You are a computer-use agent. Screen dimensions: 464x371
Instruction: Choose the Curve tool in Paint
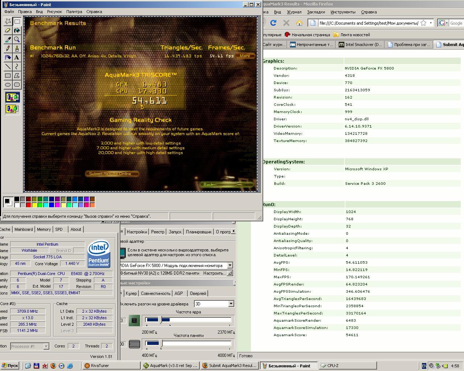point(17,67)
